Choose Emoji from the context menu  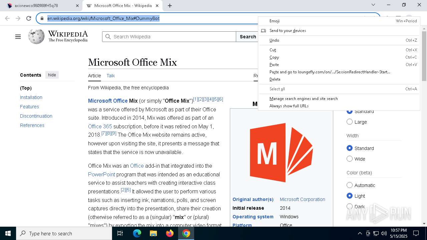[339, 21]
